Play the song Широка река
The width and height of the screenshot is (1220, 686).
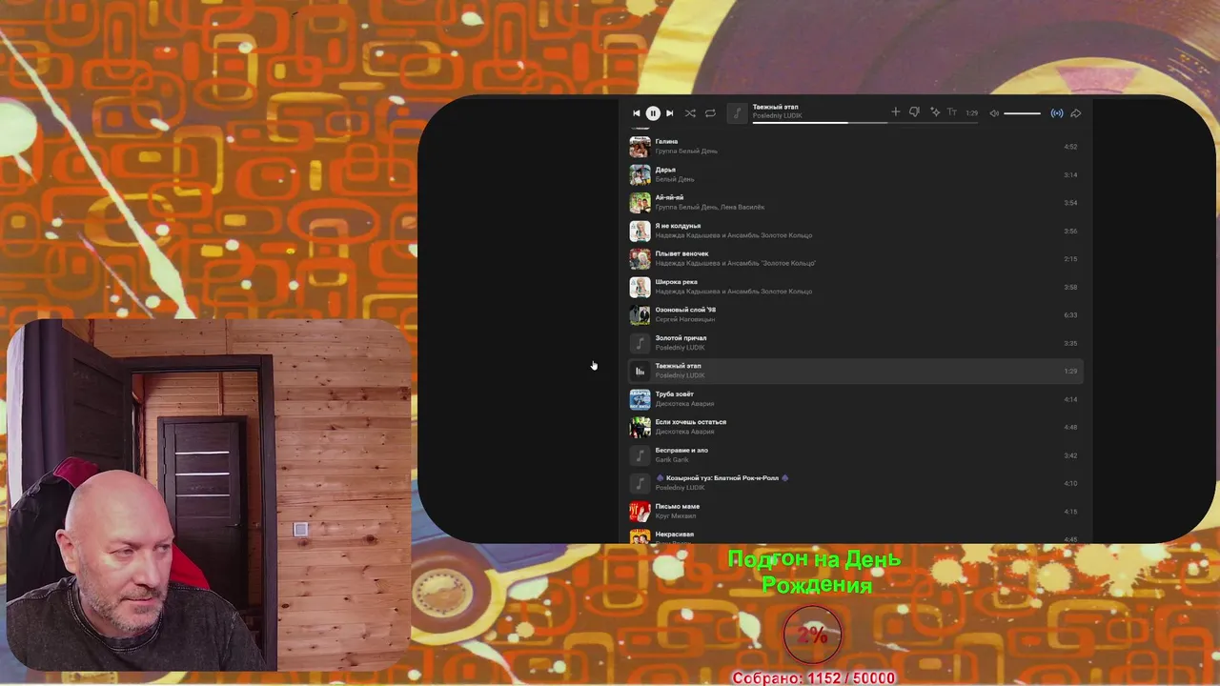(677, 282)
